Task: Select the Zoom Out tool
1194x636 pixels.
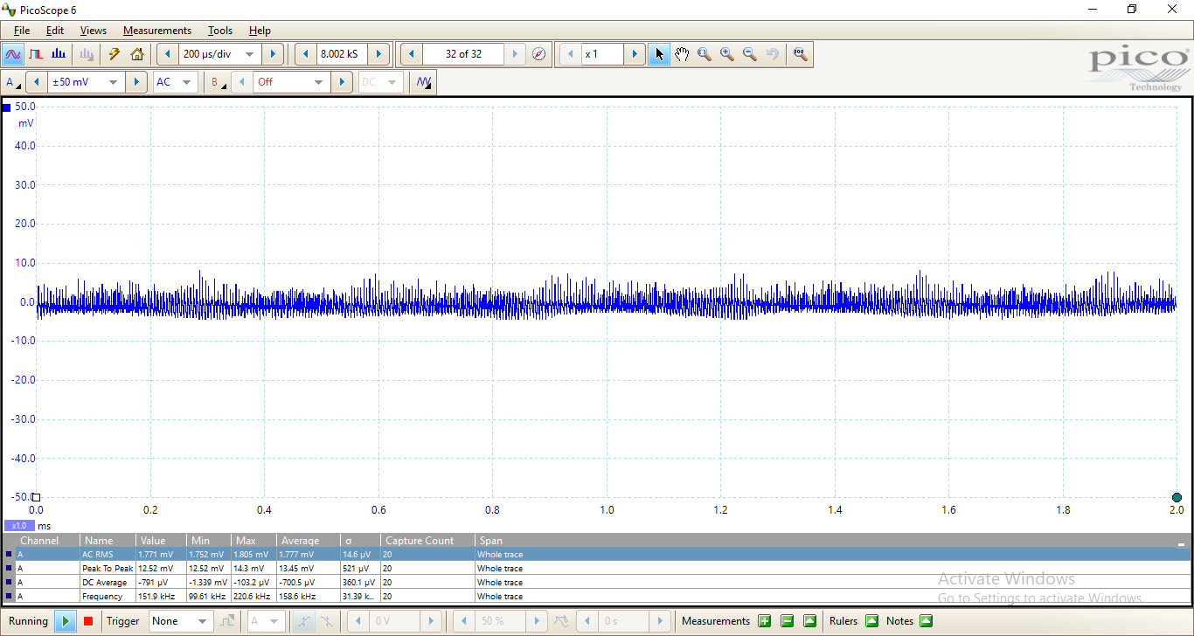Action: tap(750, 54)
